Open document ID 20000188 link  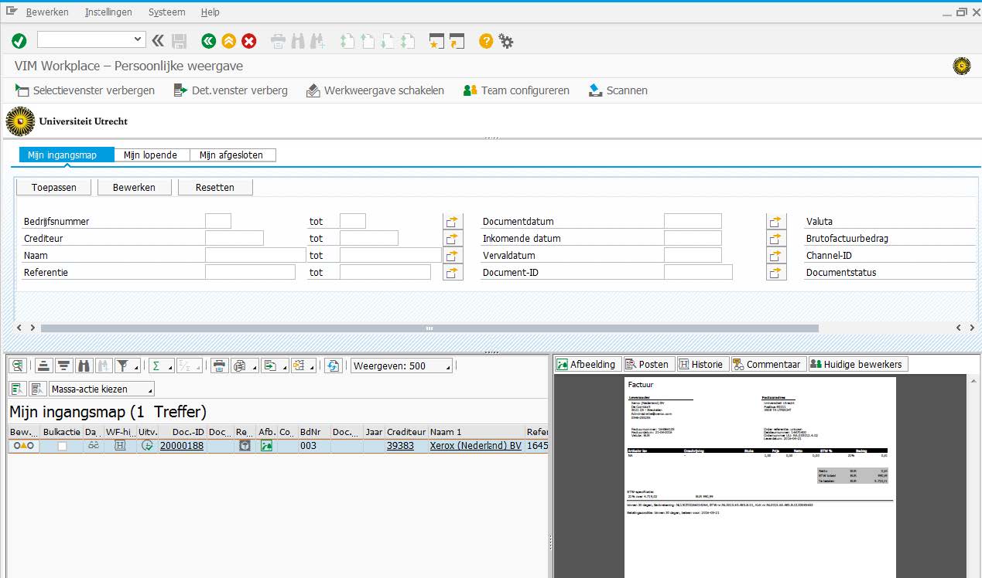(182, 446)
